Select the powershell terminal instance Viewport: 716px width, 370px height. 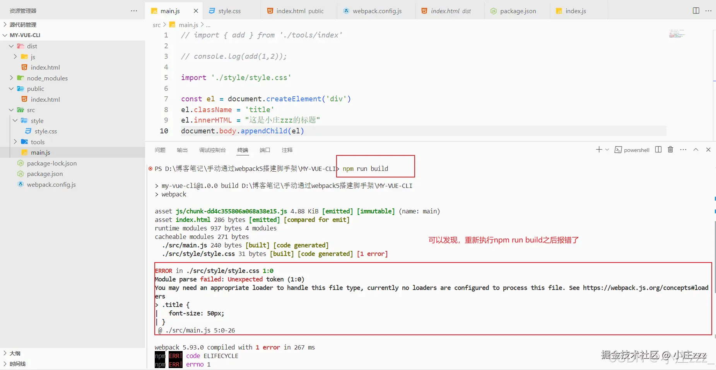coord(632,150)
